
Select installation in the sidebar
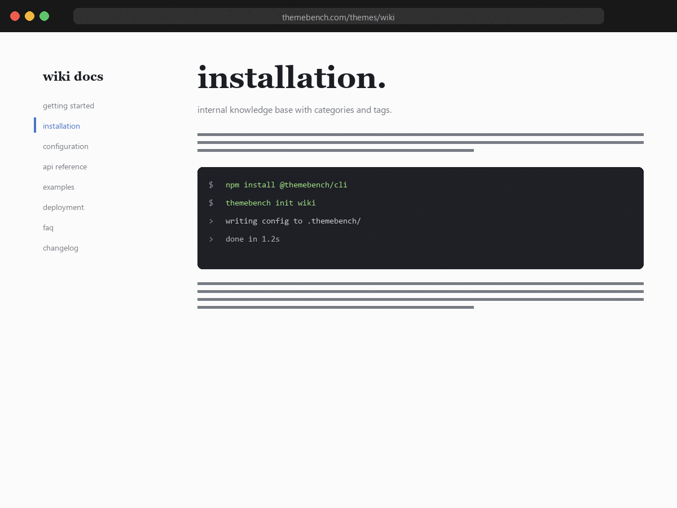tap(61, 126)
